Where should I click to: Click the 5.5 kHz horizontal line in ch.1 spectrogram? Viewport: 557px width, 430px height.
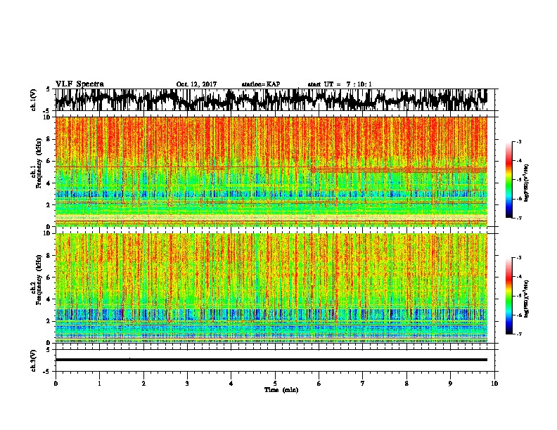point(183,167)
